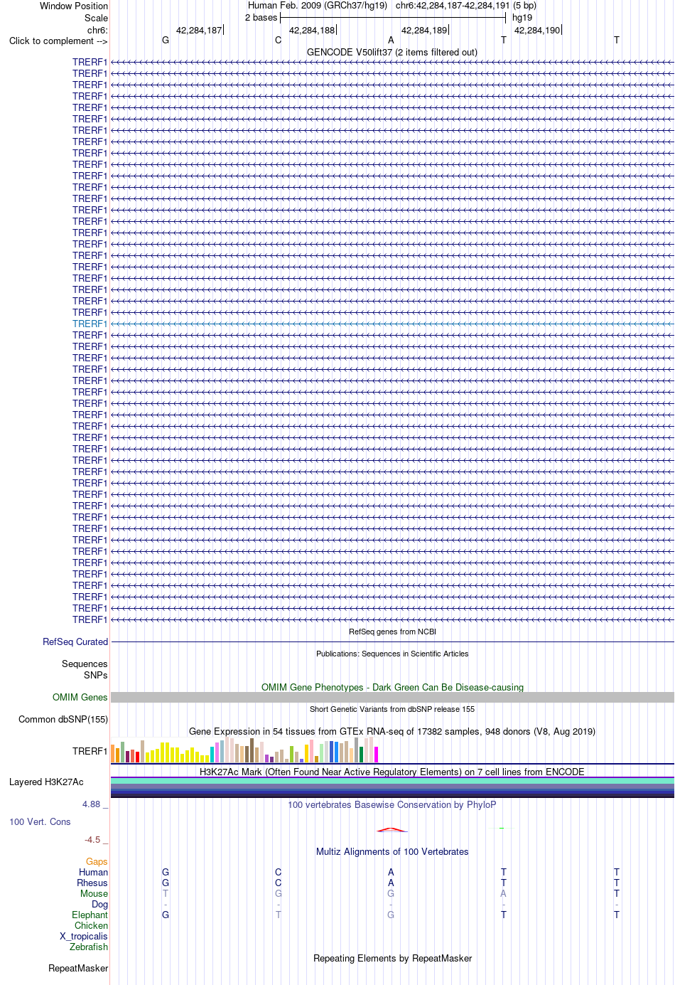Open the RepeatMasker track label

click(x=78, y=968)
